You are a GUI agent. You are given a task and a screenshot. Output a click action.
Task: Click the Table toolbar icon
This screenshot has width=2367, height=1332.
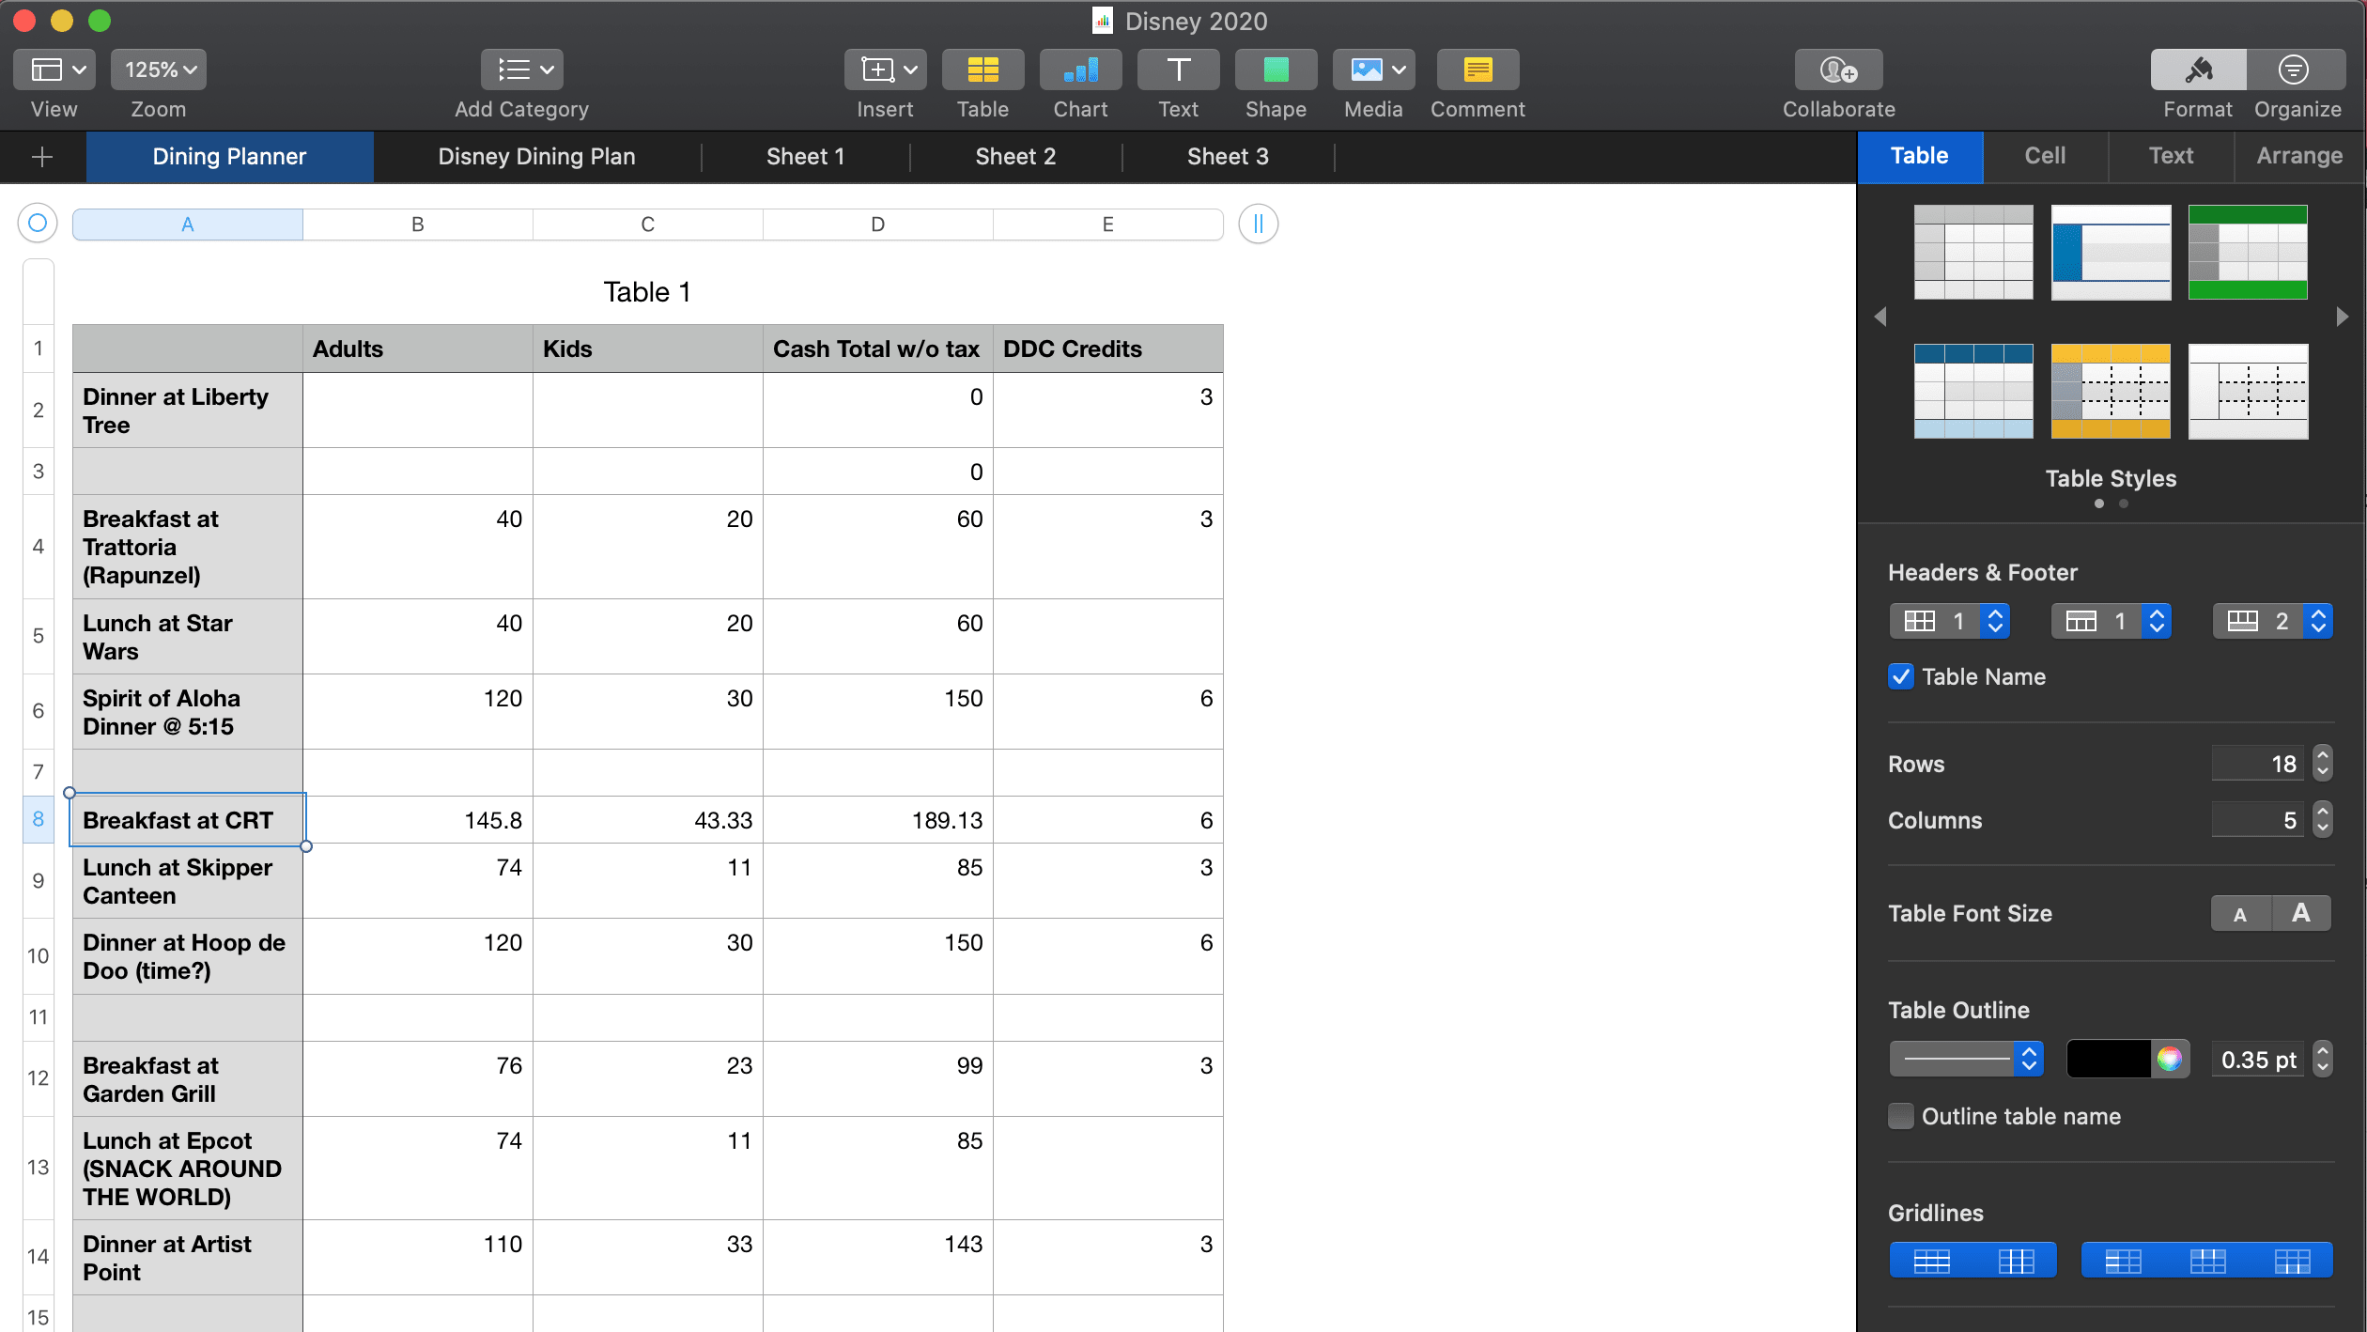(982, 70)
